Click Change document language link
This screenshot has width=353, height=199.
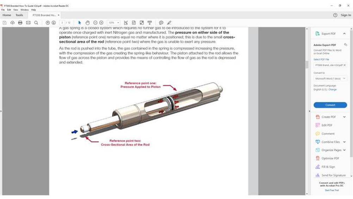332,90
